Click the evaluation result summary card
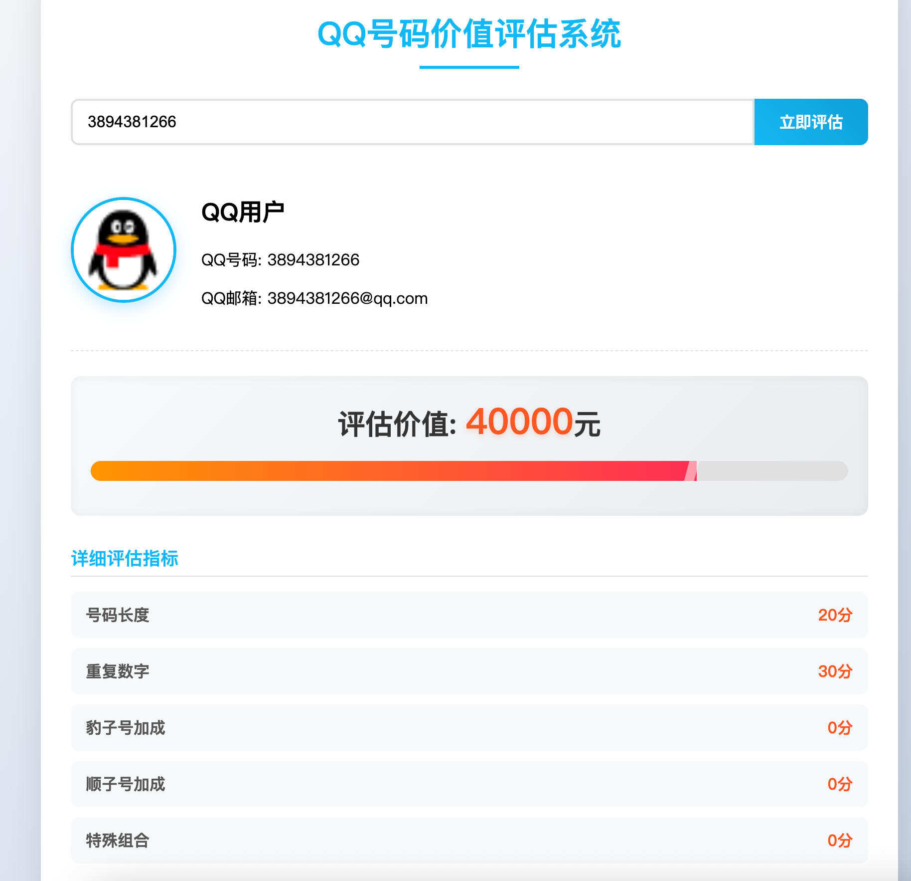 (468, 445)
